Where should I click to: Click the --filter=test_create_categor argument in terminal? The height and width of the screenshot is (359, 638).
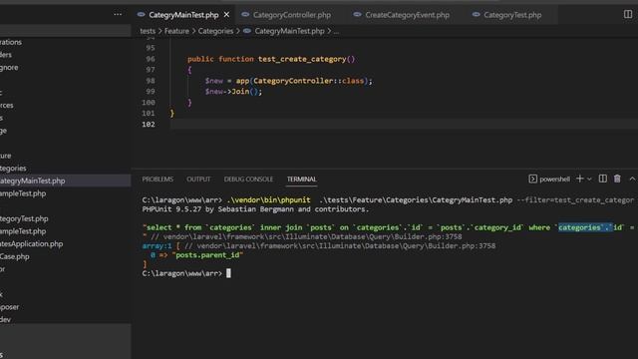coord(575,199)
